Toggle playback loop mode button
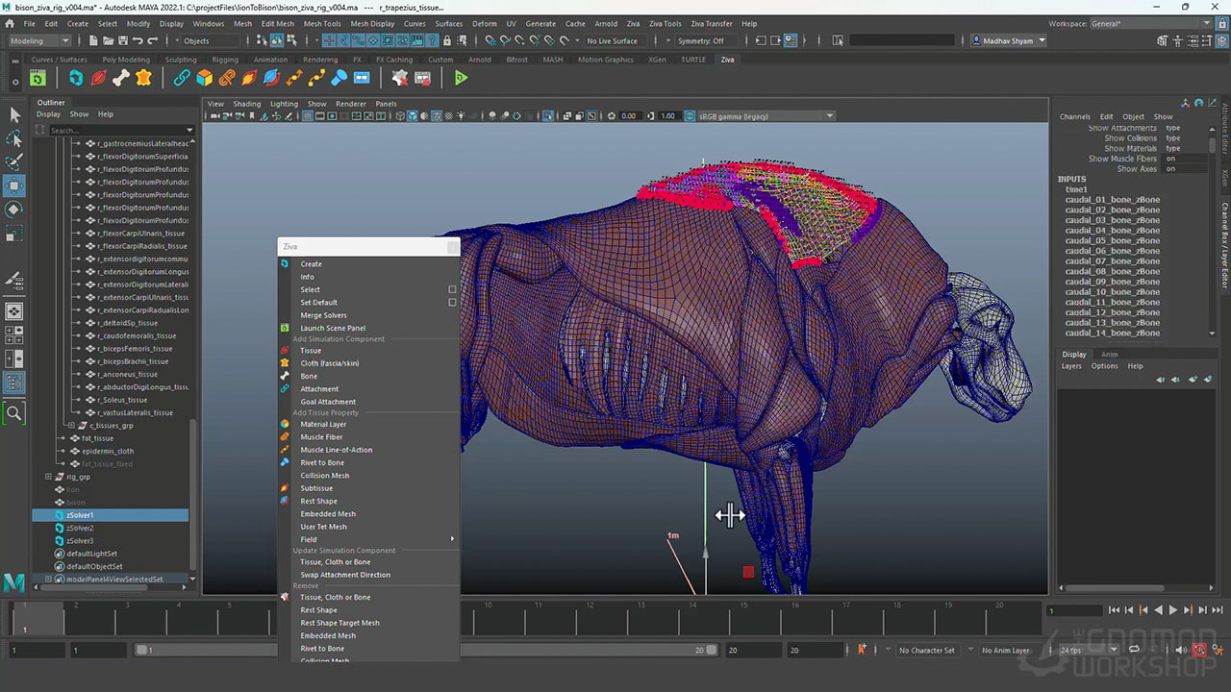 (1135, 651)
